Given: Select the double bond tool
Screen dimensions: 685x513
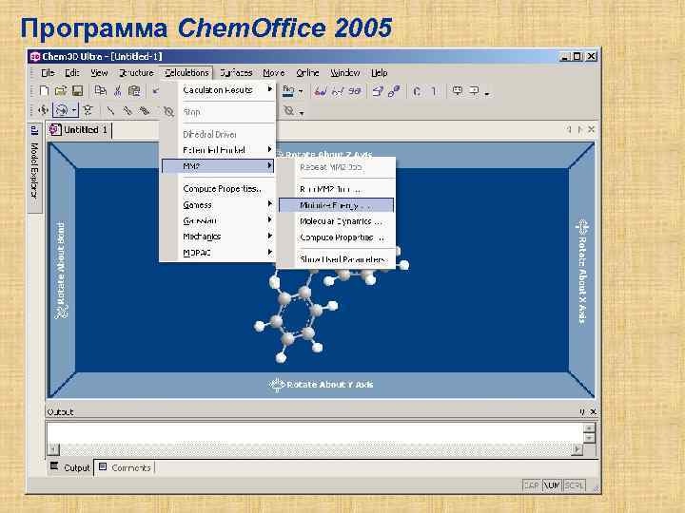Looking at the screenshot, I should point(127,110).
